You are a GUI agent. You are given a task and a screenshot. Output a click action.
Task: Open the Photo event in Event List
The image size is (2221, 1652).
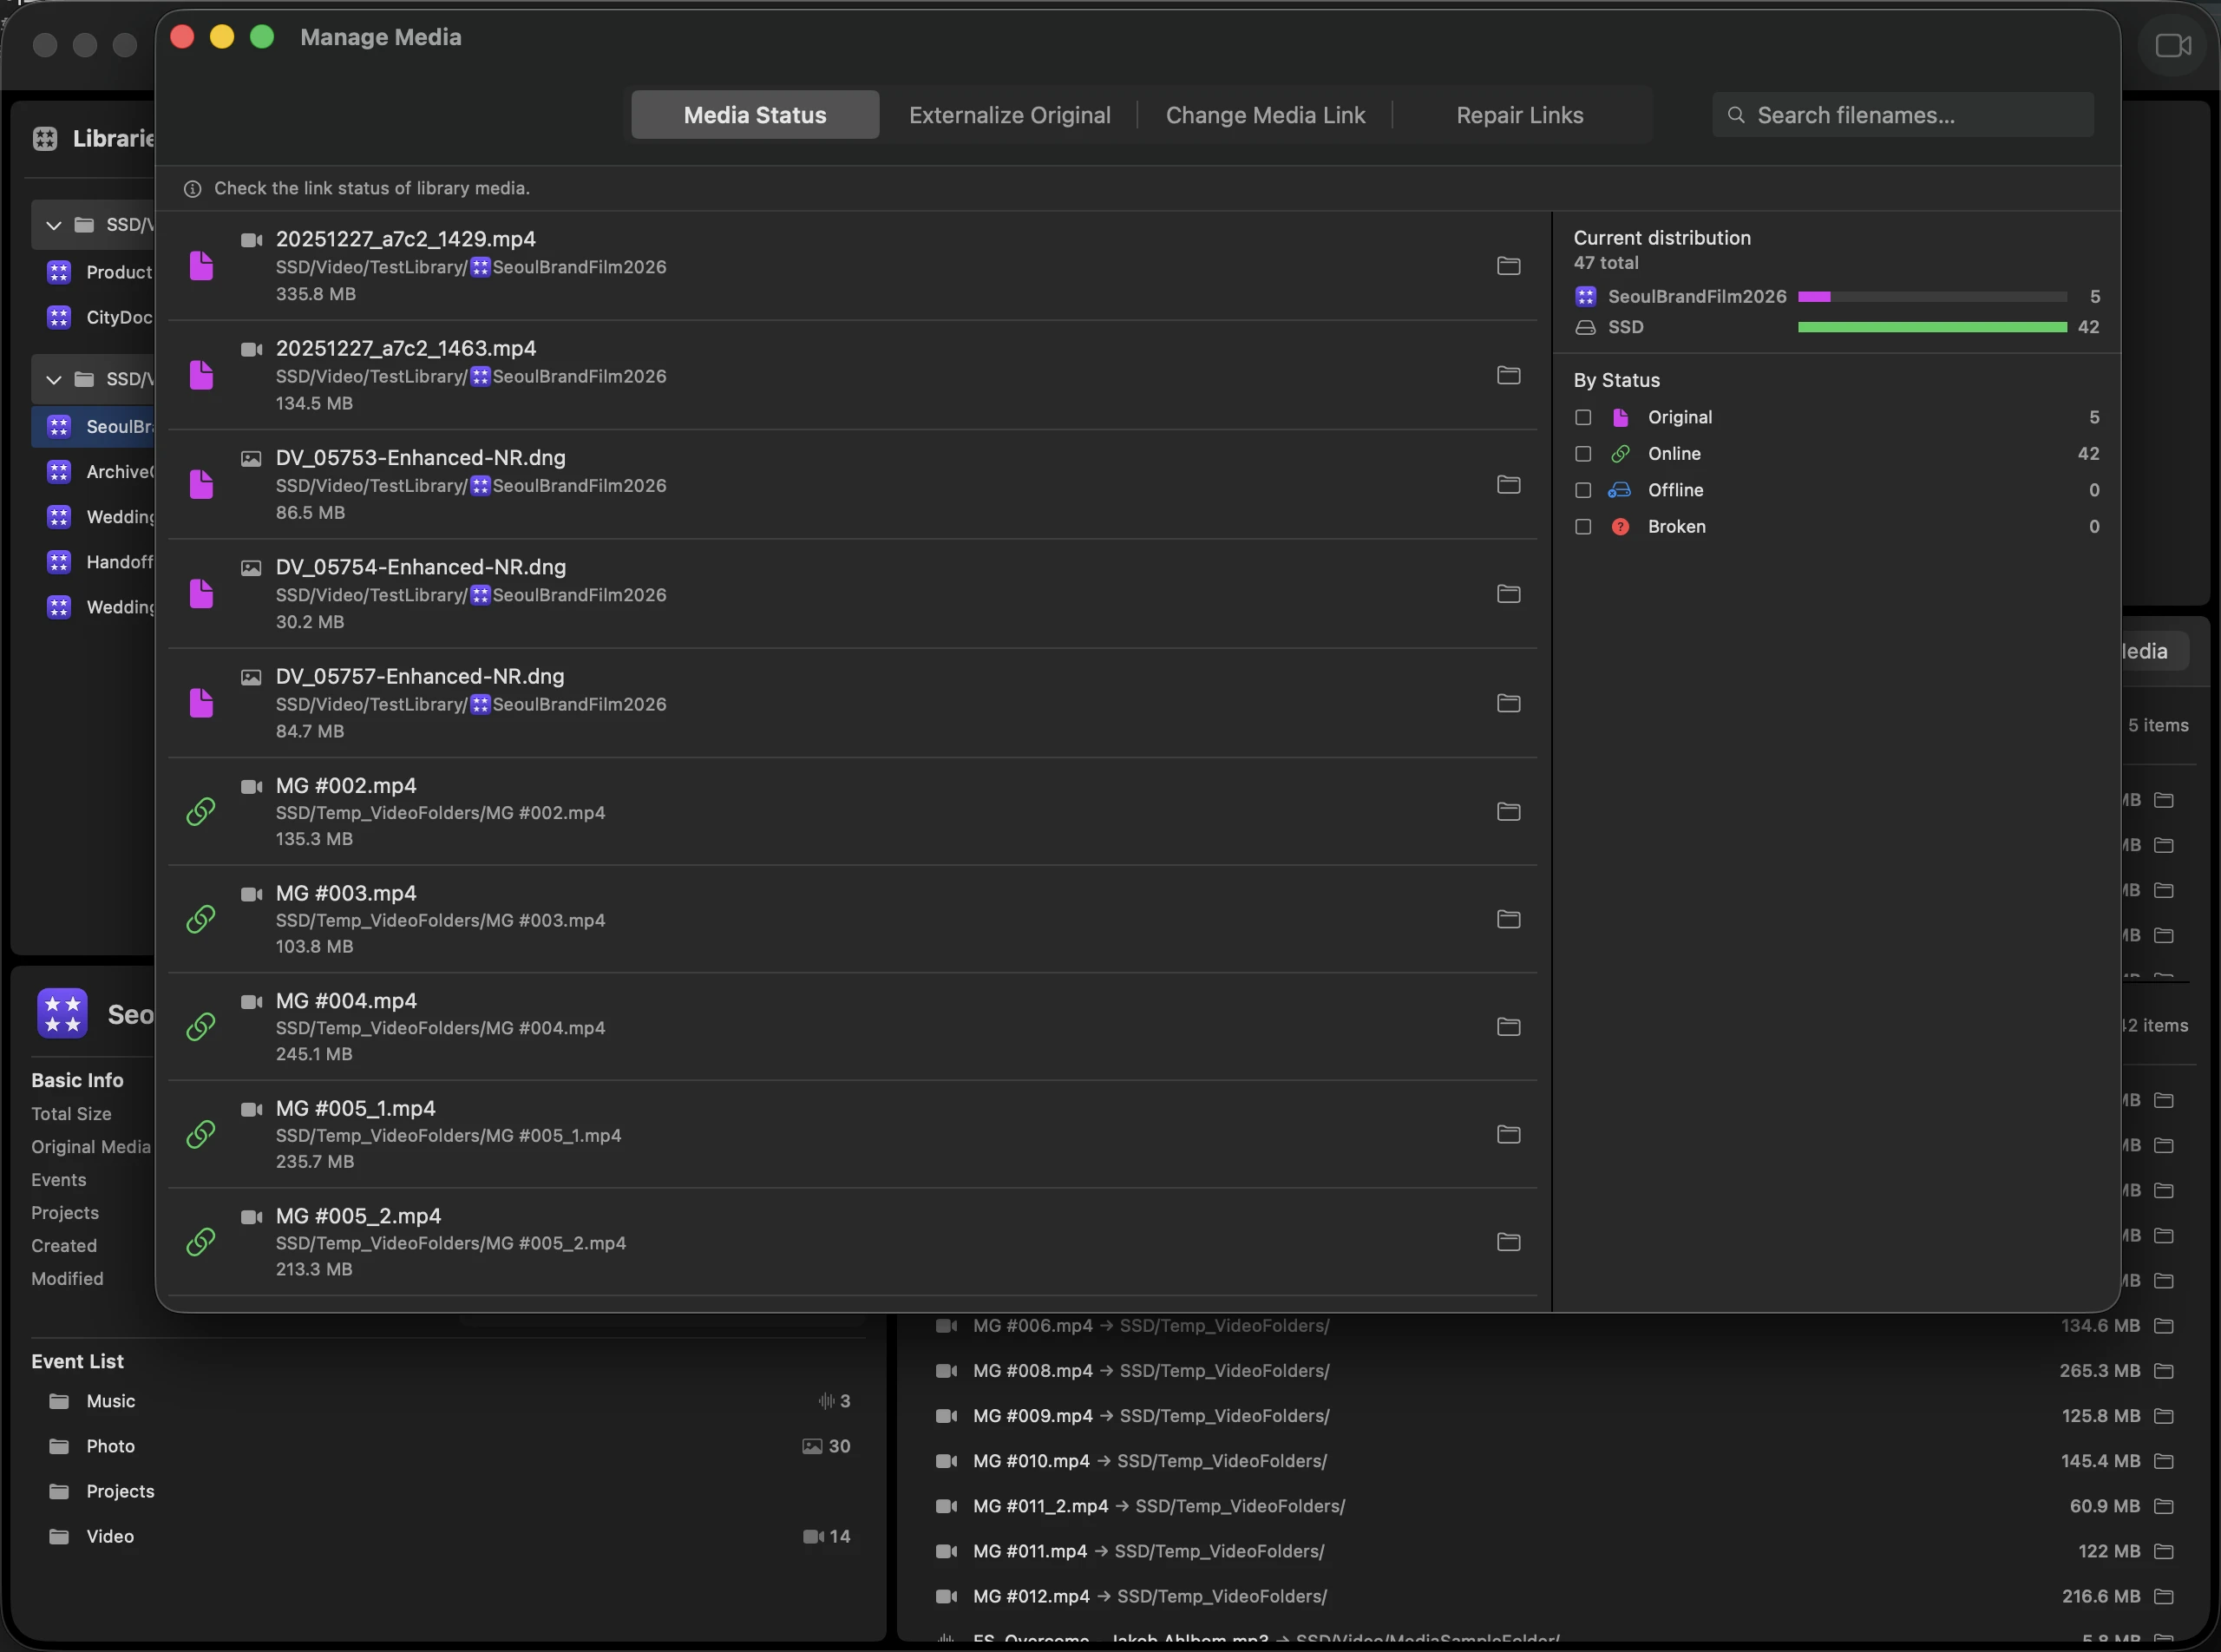tap(449, 1447)
